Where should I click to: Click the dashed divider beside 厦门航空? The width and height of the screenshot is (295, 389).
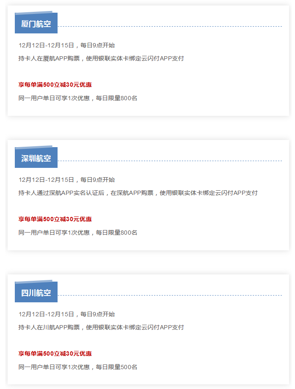click(170, 26)
